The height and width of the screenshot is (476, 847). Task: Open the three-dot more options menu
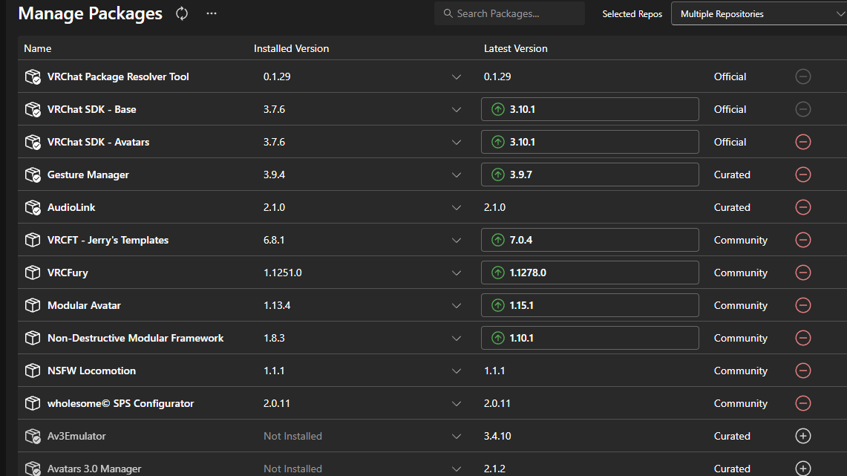(212, 13)
